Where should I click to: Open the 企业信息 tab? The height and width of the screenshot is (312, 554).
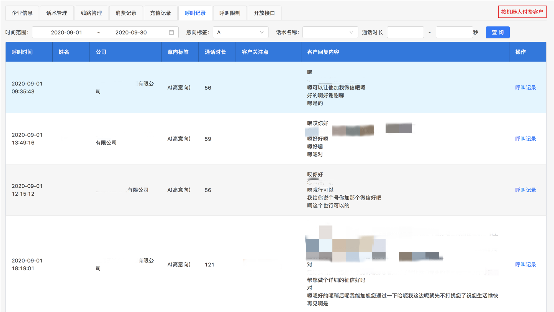pos(22,13)
